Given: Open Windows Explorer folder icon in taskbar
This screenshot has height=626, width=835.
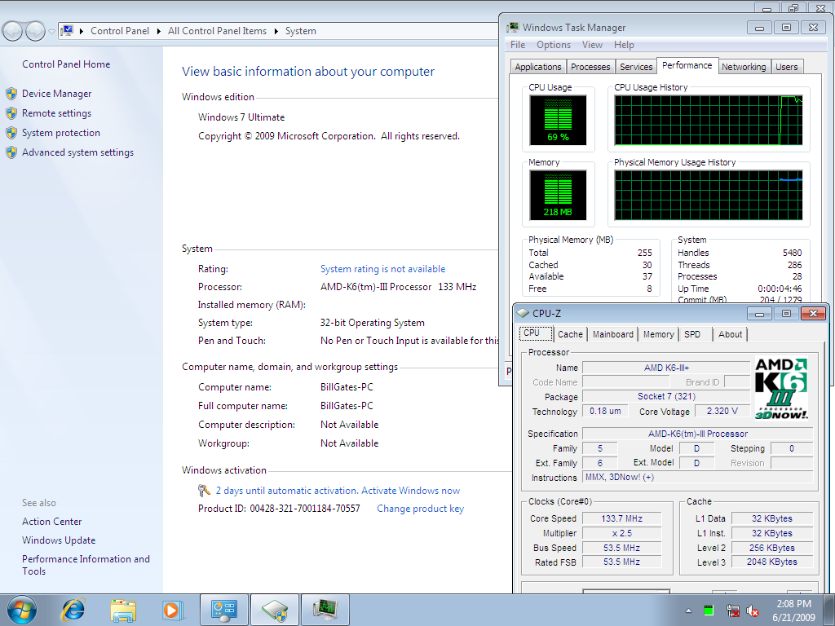Looking at the screenshot, I should [123, 610].
